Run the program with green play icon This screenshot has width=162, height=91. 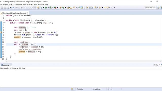click(x=46, y=8)
